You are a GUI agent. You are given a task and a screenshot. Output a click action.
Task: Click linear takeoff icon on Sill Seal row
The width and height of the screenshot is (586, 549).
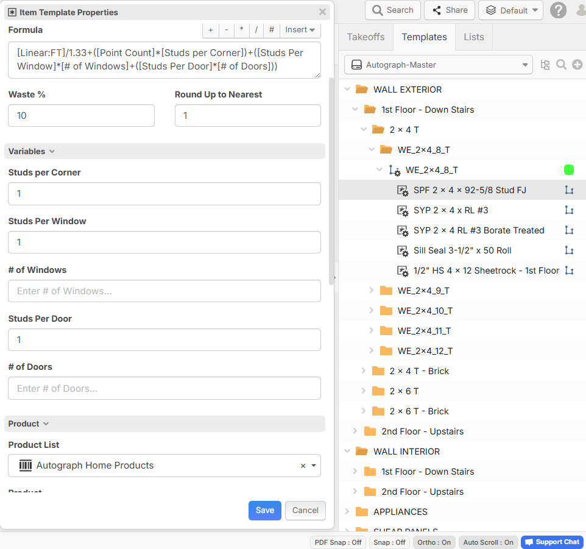[569, 250]
